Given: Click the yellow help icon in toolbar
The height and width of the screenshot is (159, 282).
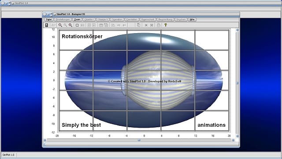Looking at the screenshot, I should coord(166,25).
